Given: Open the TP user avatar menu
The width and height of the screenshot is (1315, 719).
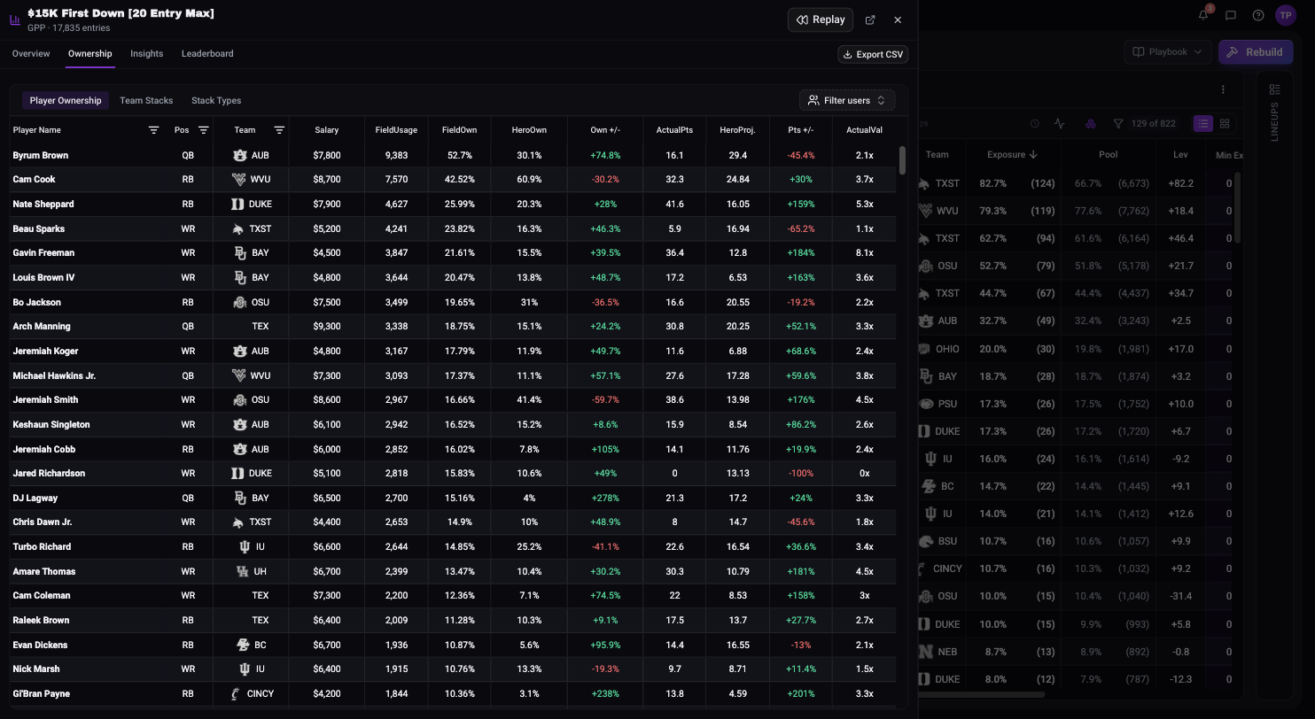Looking at the screenshot, I should 1285,15.
